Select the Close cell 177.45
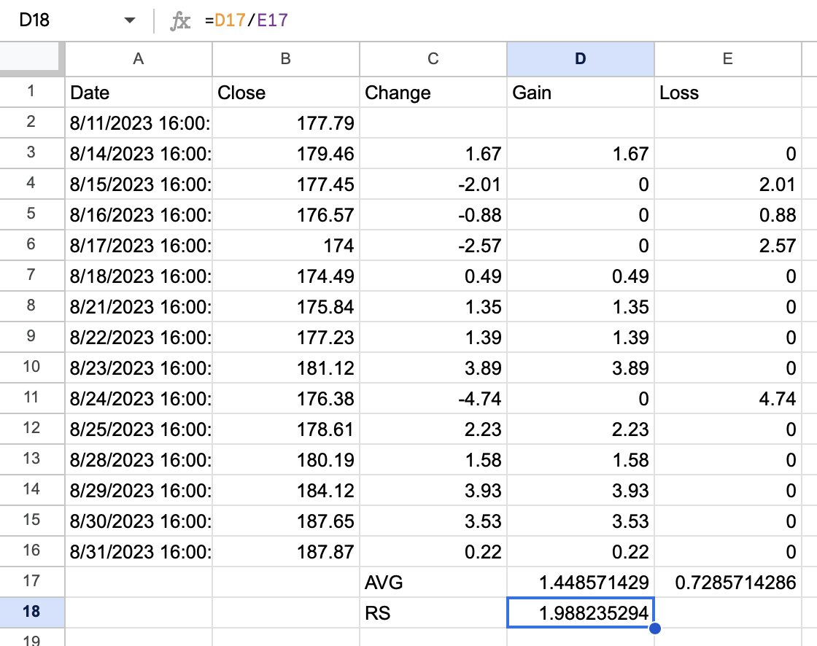Viewport: 817px width, 646px height. click(x=285, y=184)
